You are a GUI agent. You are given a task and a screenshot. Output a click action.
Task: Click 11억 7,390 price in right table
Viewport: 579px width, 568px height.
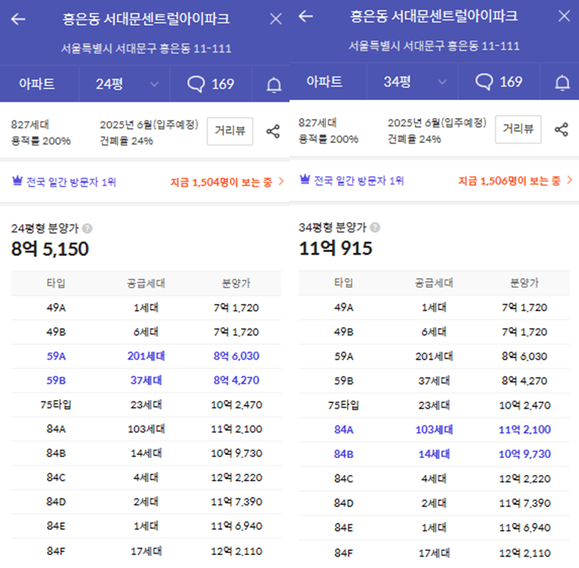pos(525,503)
